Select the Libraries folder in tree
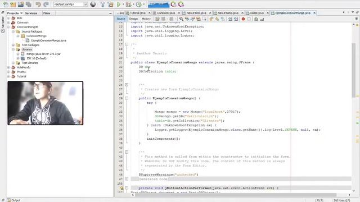 click(x=27, y=49)
